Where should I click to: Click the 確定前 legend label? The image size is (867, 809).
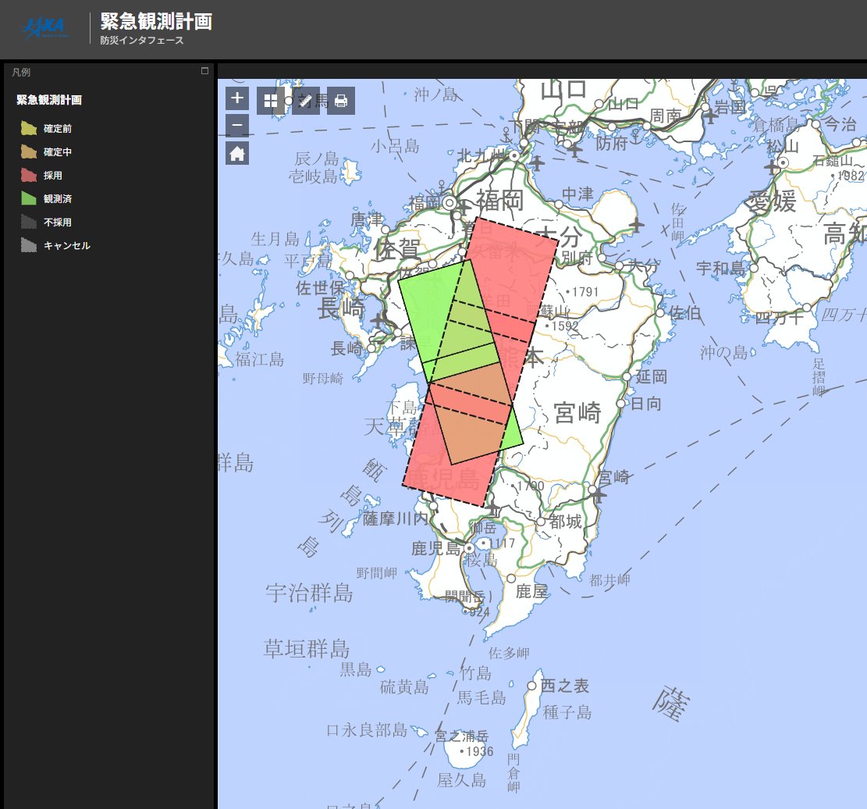tap(58, 129)
